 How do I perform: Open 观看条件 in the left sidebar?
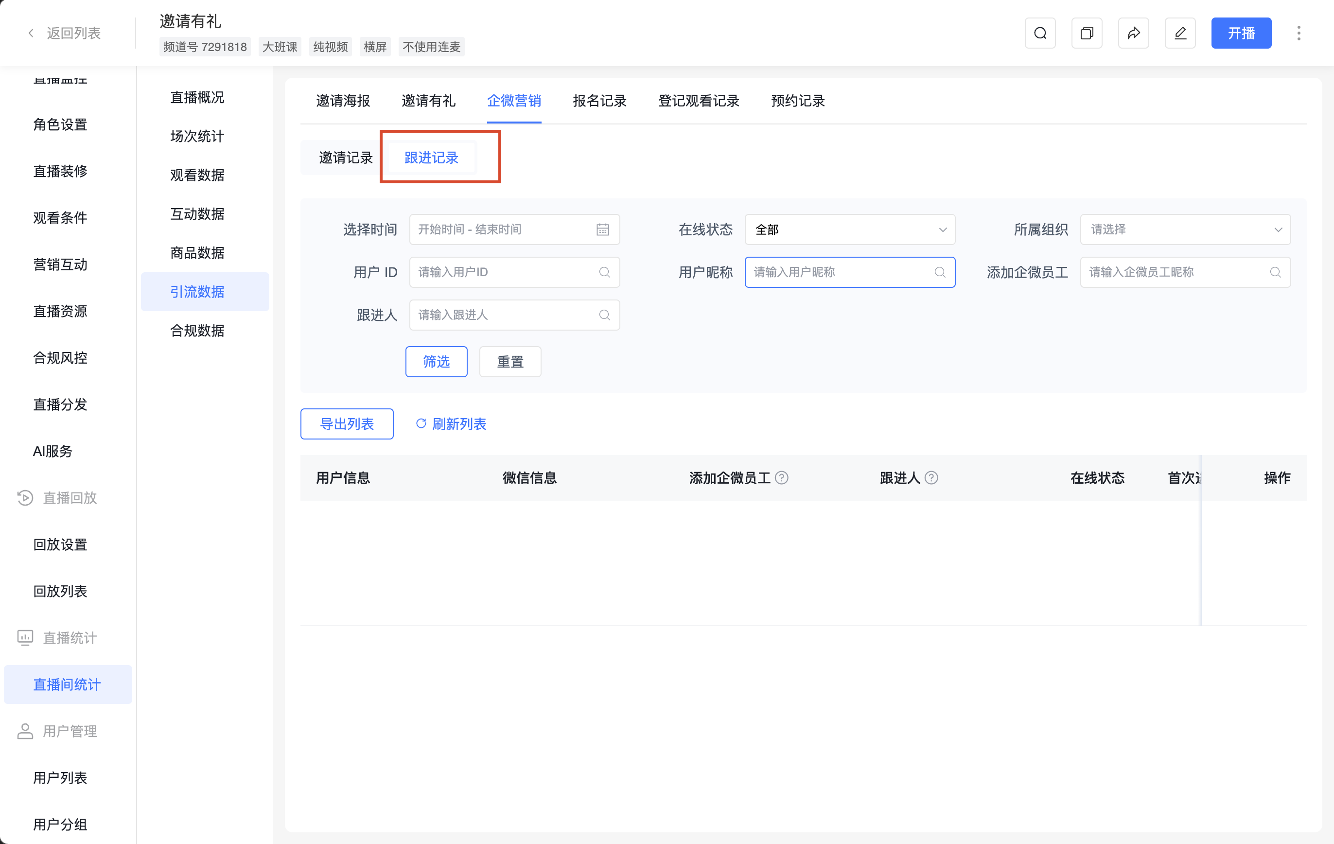[x=60, y=218]
